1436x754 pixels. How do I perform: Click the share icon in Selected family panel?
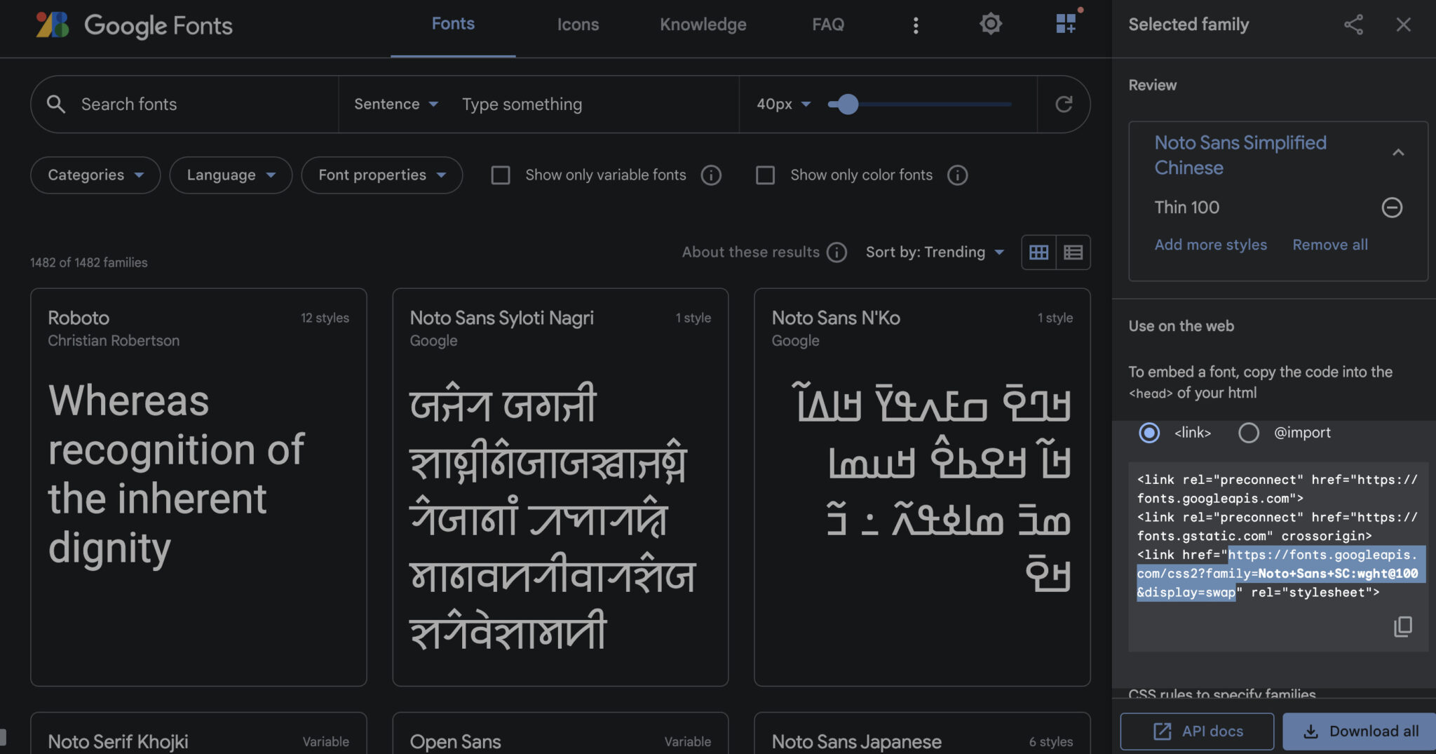(x=1353, y=25)
